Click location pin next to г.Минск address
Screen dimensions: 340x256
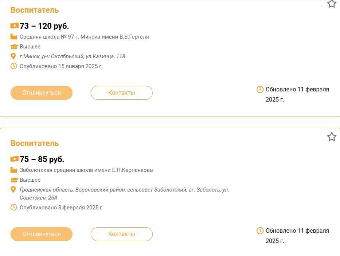13,56
